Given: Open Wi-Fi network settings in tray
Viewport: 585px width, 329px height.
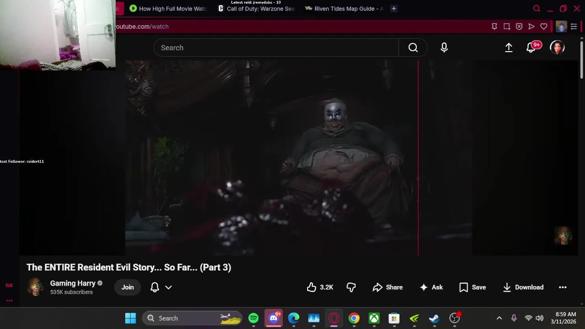Looking at the screenshot, I should [528, 318].
